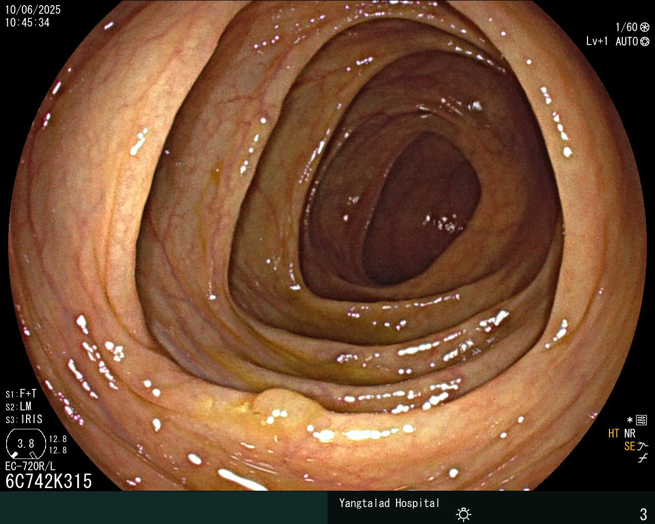Click the time 10:45:34
The height and width of the screenshot is (524, 655).
pos(27,23)
